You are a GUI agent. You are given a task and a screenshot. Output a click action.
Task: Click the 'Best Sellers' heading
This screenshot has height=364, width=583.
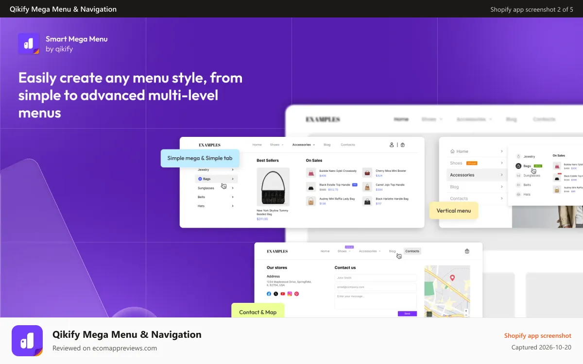tap(268, 160)
